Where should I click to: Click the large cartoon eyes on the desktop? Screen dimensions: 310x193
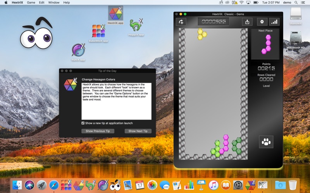coord(37,33)
